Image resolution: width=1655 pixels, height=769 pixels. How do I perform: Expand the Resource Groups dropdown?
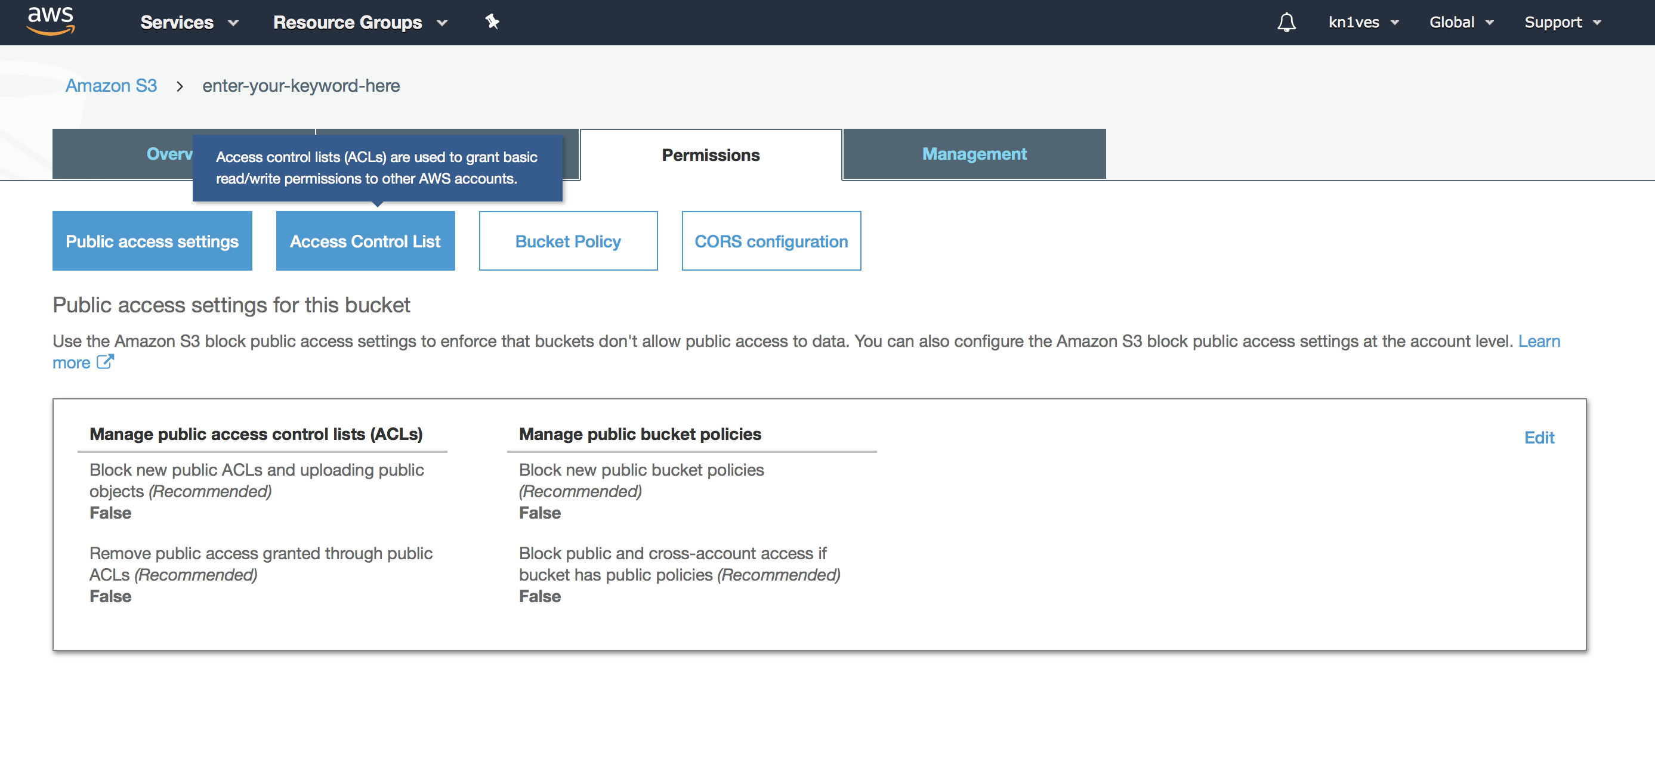coord(360,23)
